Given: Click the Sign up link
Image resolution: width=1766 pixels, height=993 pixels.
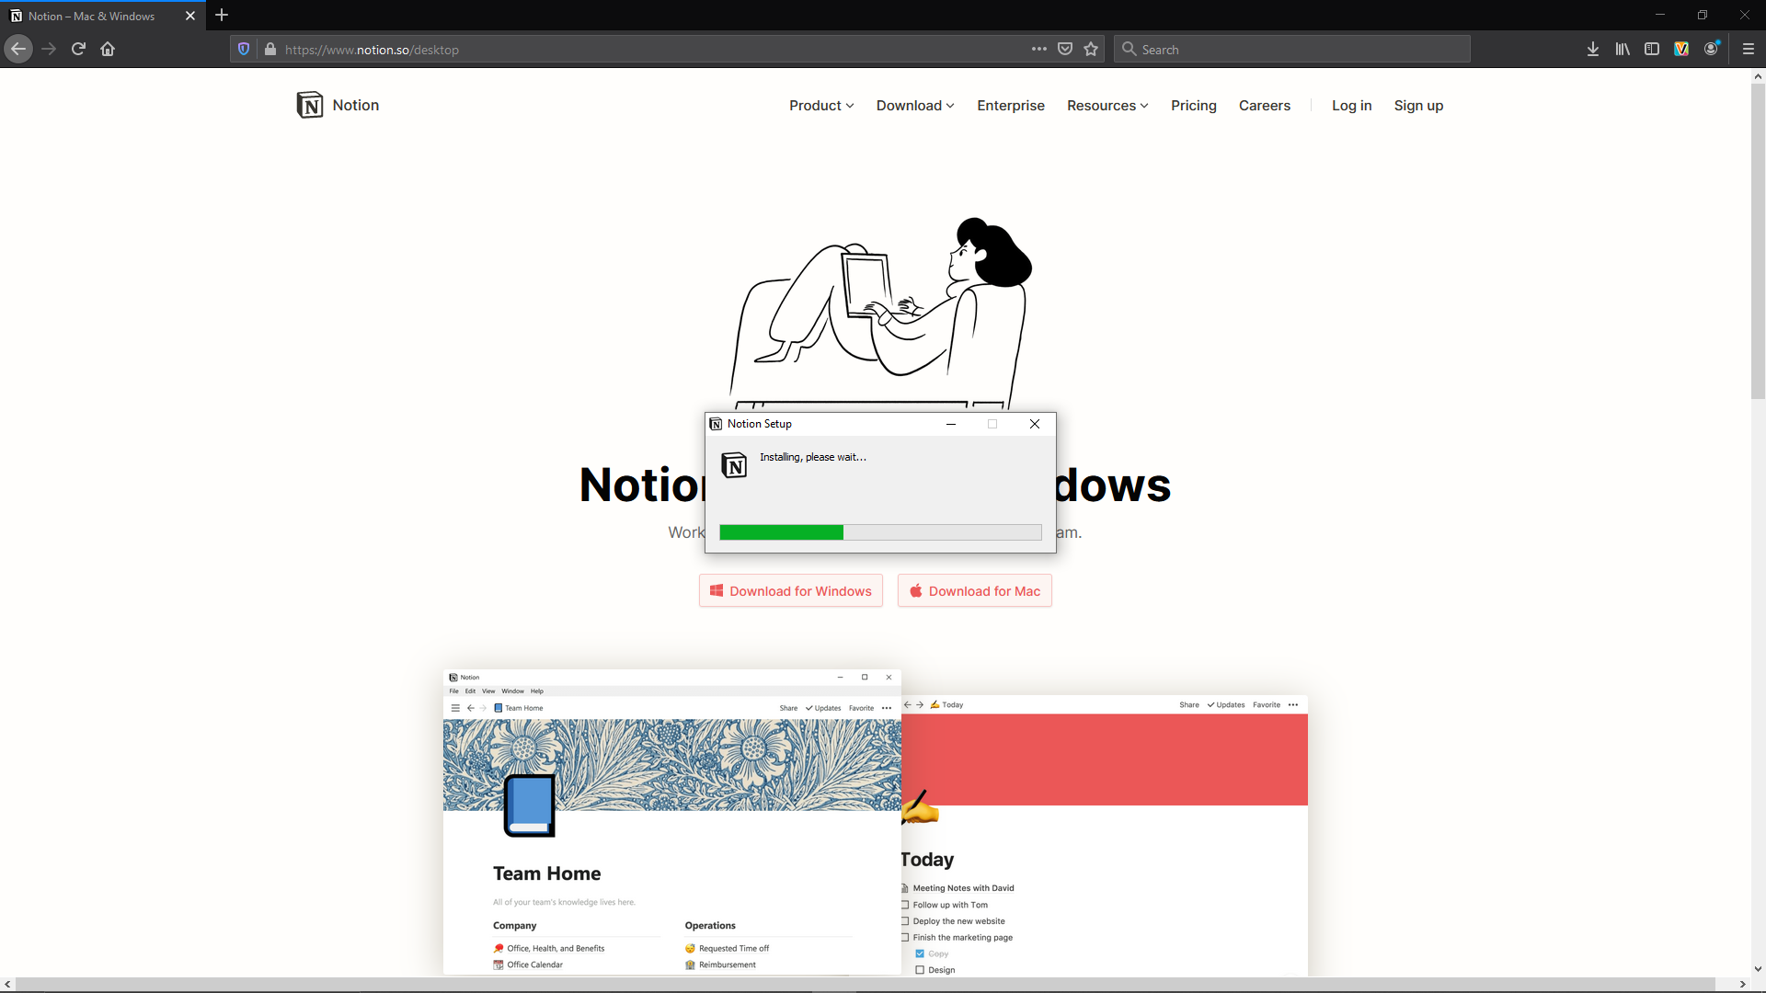Looking at the screenshot, I should pos(1418,106).
